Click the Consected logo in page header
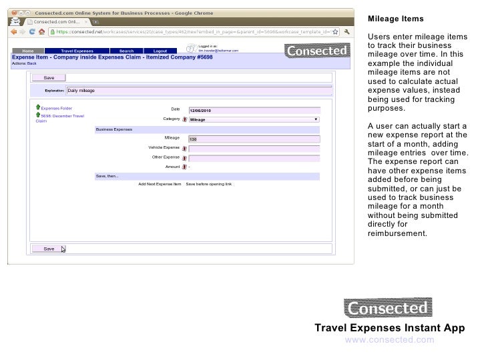486x364 pixels. click(317, 51)
